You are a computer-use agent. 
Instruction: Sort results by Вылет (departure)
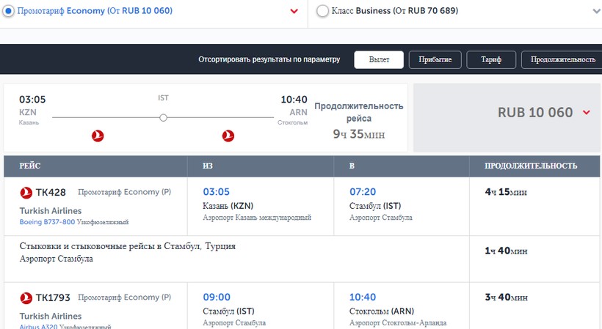pyautogui.click(x=380, y=59)
